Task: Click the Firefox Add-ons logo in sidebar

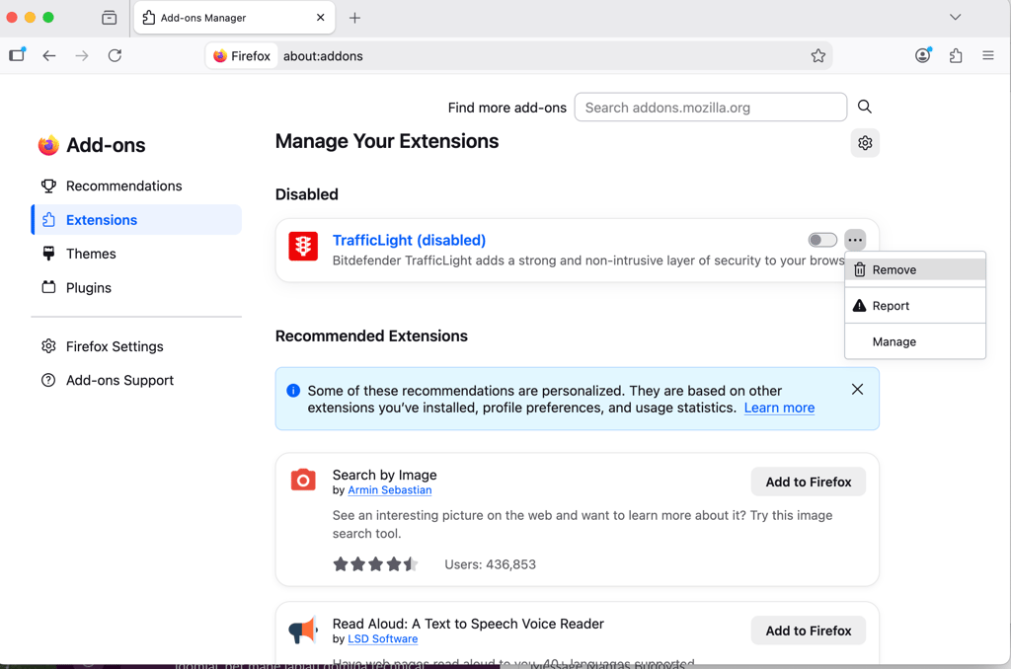Action: tap(48, 146)
